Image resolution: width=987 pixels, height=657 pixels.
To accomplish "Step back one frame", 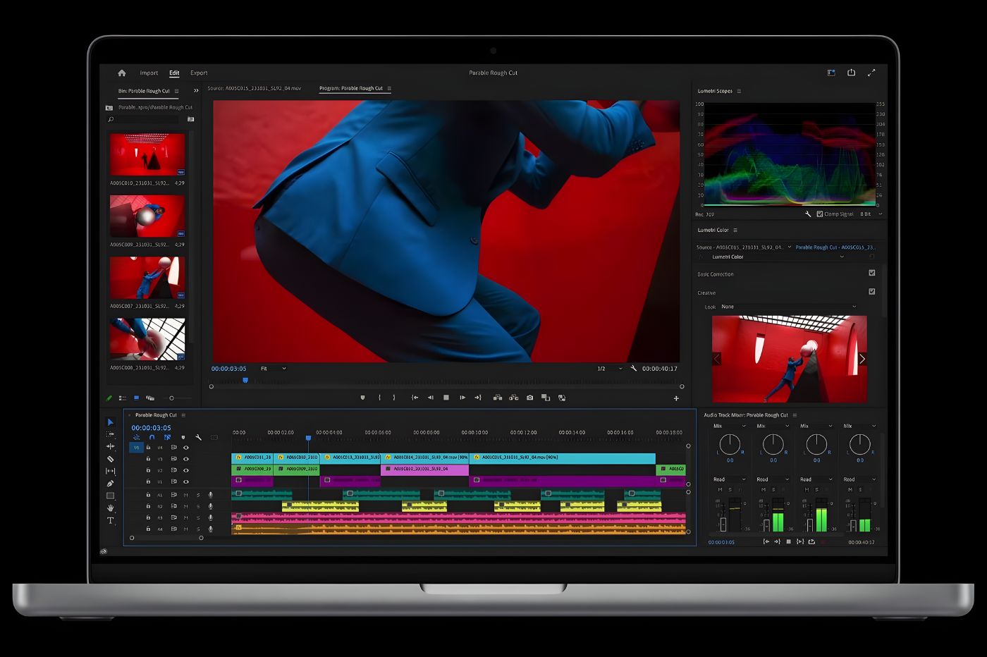I will (x=431, y=398).
